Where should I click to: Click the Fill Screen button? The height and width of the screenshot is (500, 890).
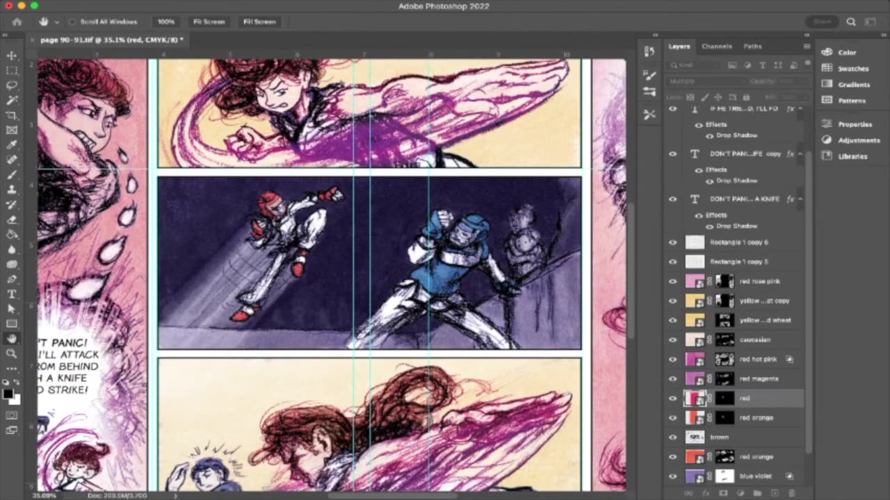259,22
